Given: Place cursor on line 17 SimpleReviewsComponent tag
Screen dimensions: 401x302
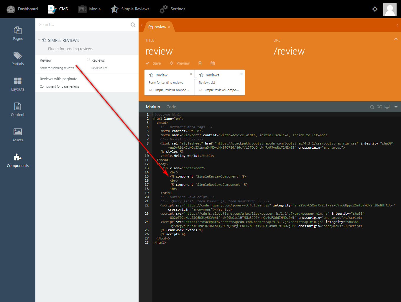Looking at the screenshot, I should click(x=209, y=185).
